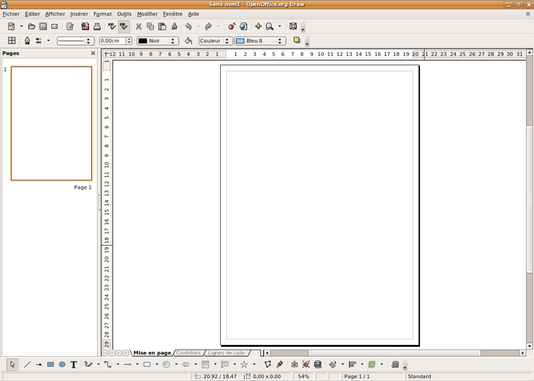Open the Fichier menu

pos(11,14)
